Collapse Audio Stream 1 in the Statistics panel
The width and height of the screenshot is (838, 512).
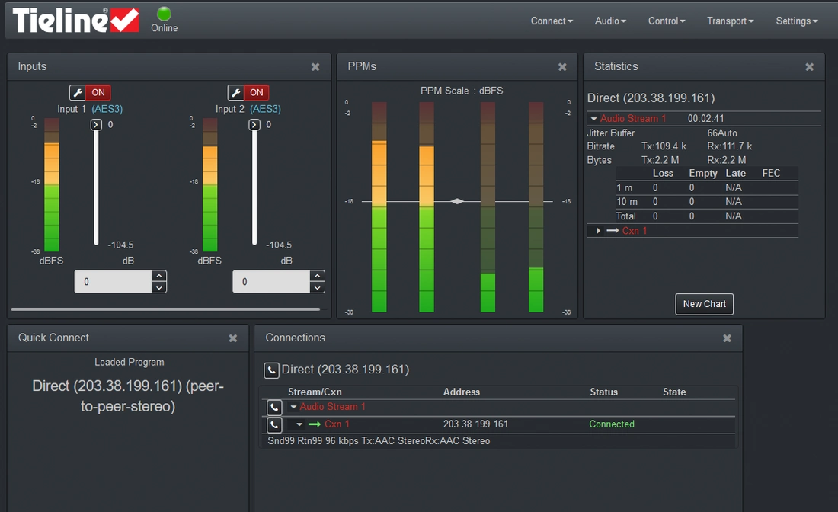point(593,119)
